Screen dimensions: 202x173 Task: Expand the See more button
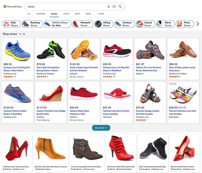101,128
